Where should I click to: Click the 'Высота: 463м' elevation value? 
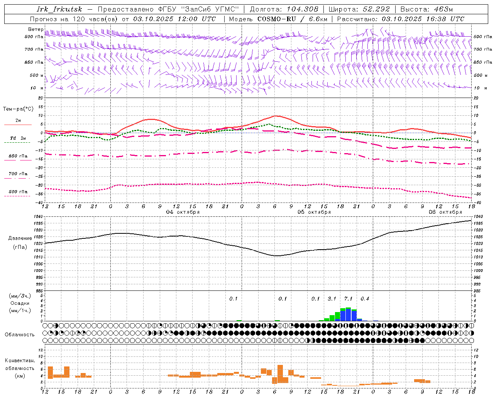426,9
